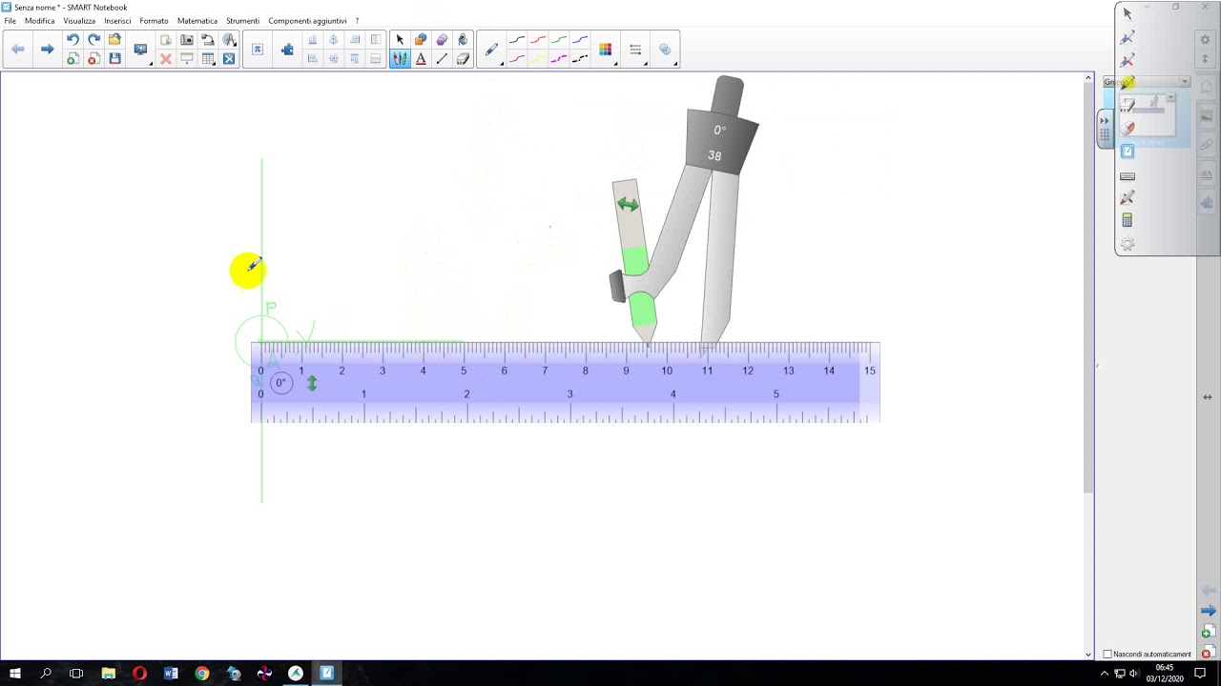Open the Attachments paperclip tab
The height and width of the screenshot is (686, 1221).
[1207, 145]
